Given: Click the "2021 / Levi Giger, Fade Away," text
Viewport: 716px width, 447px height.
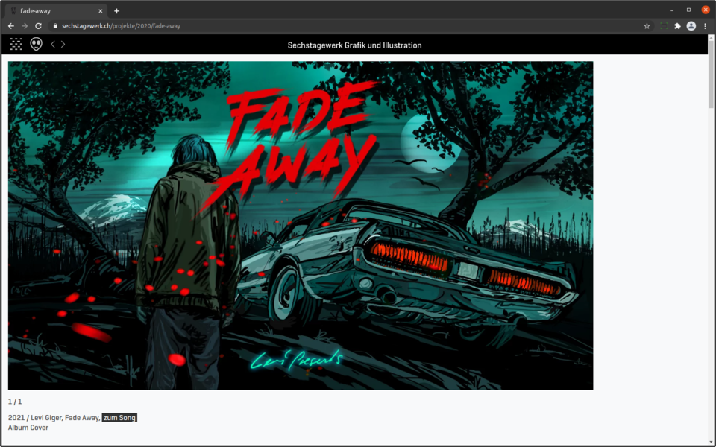Looking at the screenshot, I should 54,418.
